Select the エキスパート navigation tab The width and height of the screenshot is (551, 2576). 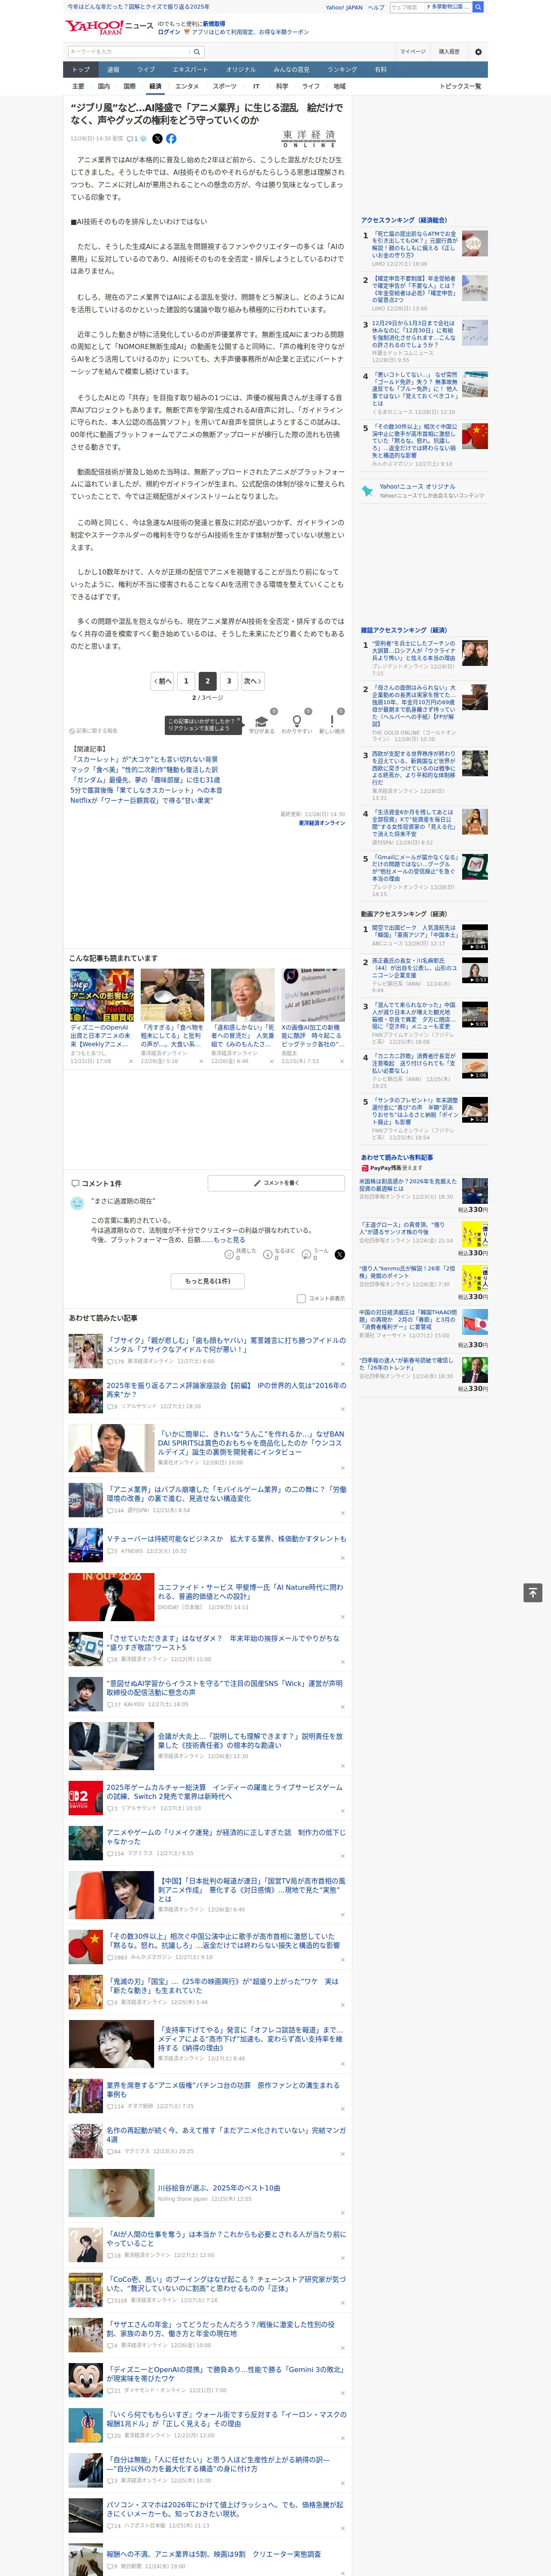click(x=190, y=70)
